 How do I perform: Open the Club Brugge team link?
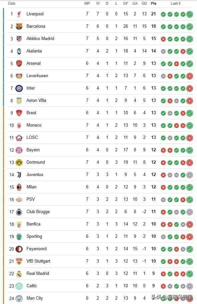click(38, 212)
